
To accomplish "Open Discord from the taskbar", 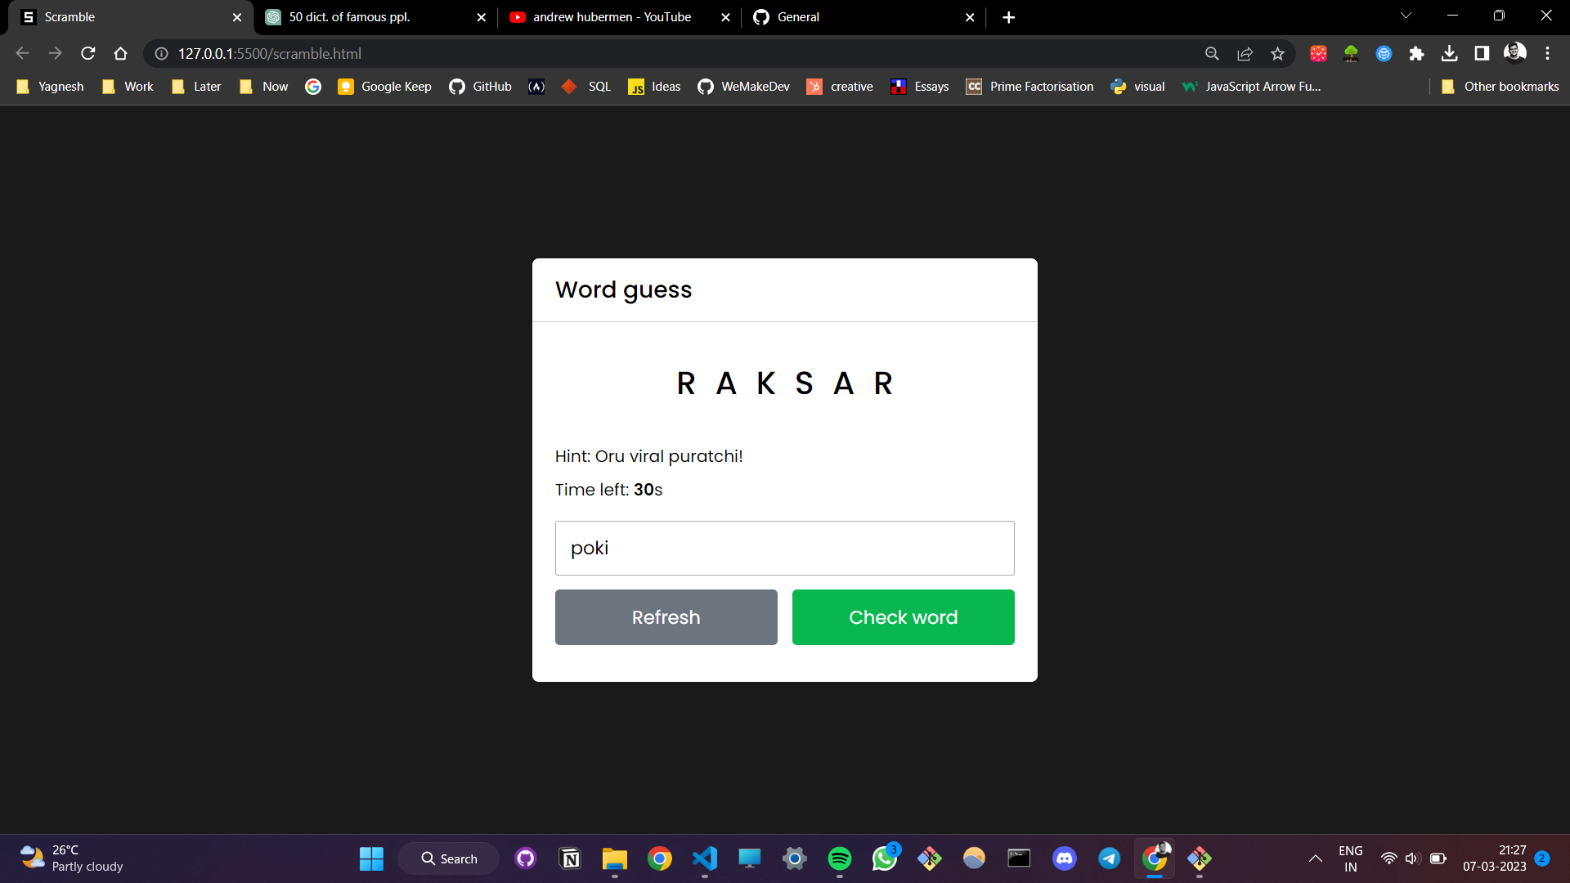I will tap(1065, 858).
